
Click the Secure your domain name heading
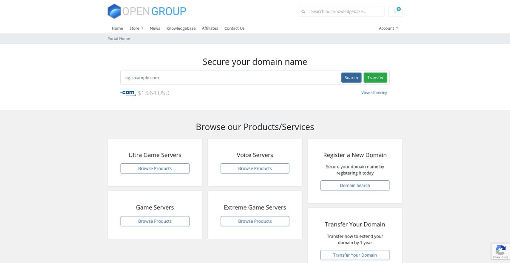[x=255, y=62]
